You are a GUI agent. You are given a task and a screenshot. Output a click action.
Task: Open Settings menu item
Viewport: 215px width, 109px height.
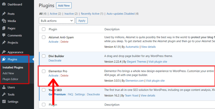13,102
